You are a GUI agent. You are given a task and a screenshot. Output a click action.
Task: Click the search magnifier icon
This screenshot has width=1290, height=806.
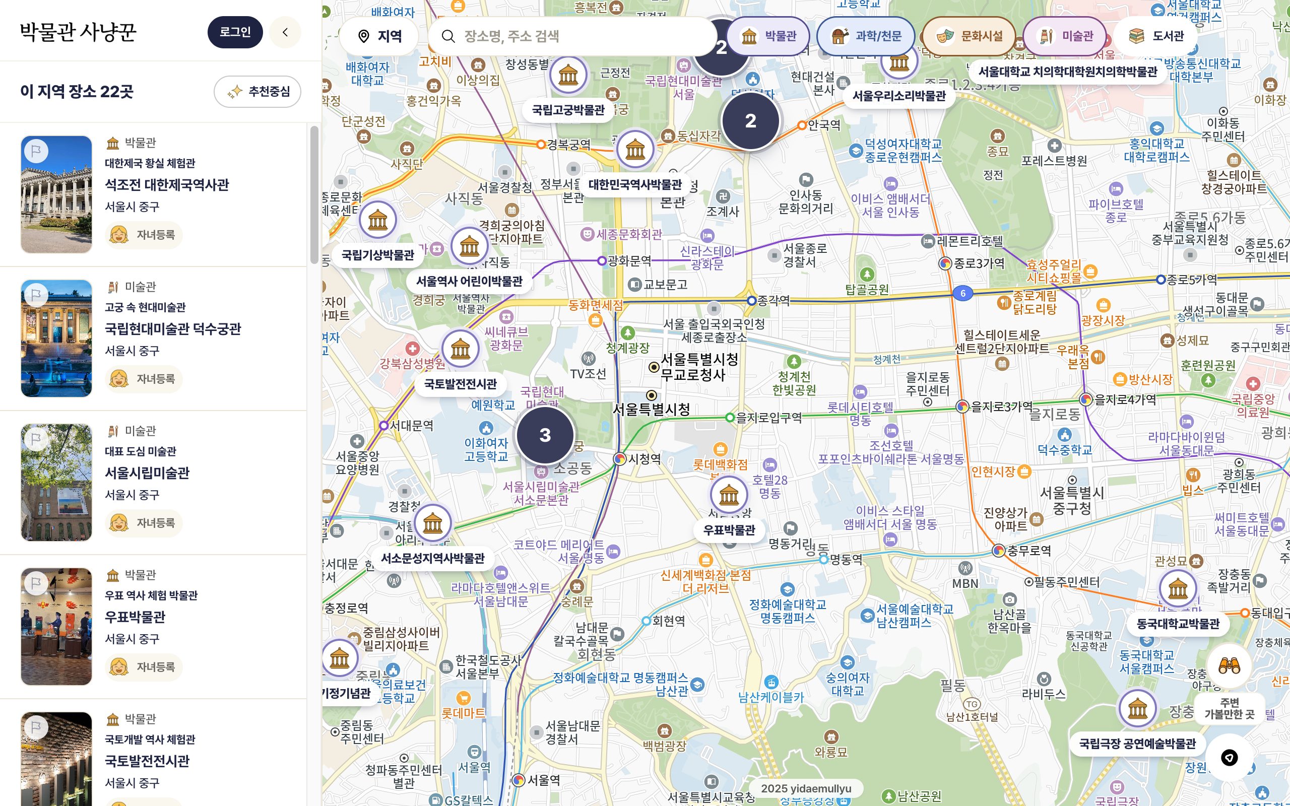tap(448, 36)
